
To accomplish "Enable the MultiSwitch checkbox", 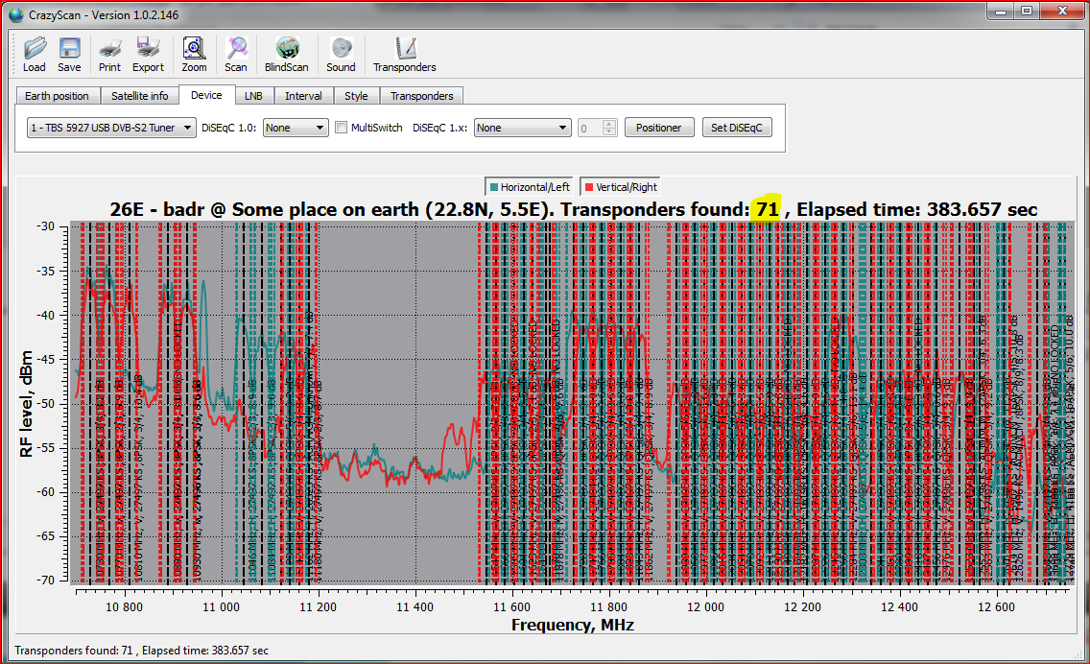I will coord(341,128).
